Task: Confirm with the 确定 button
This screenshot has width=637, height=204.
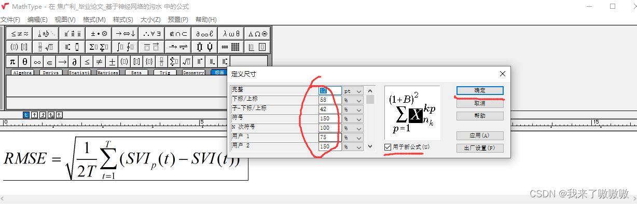Action: coord(480,91)
